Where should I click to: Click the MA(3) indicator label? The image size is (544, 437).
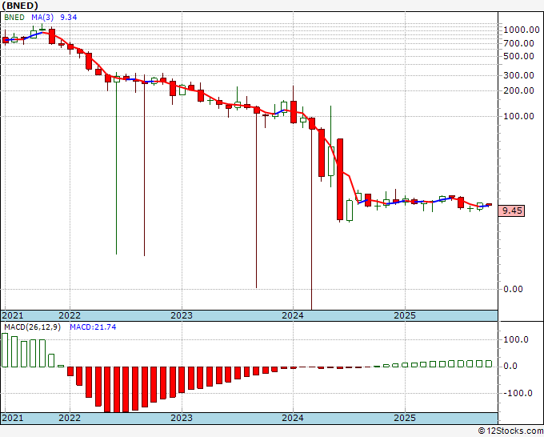tap(42, 18)
